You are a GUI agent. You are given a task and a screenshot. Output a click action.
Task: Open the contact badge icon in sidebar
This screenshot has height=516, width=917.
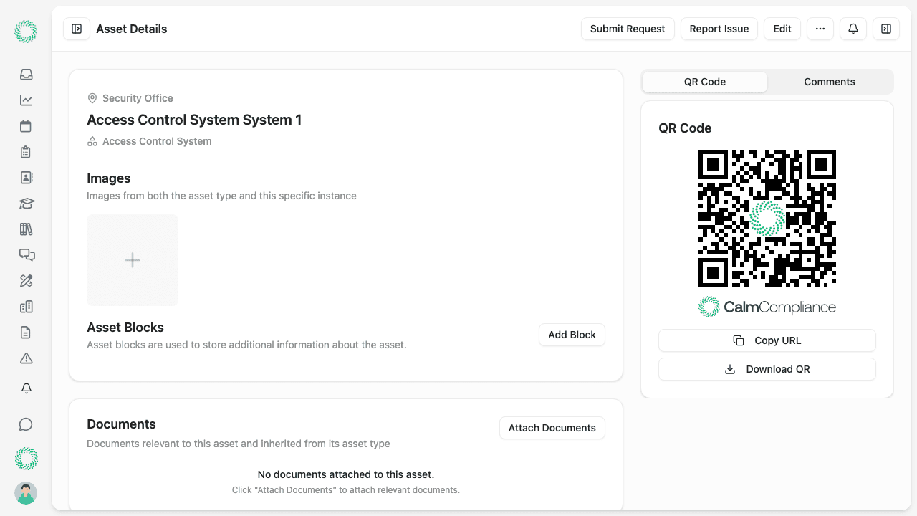(x=26, y=177)
